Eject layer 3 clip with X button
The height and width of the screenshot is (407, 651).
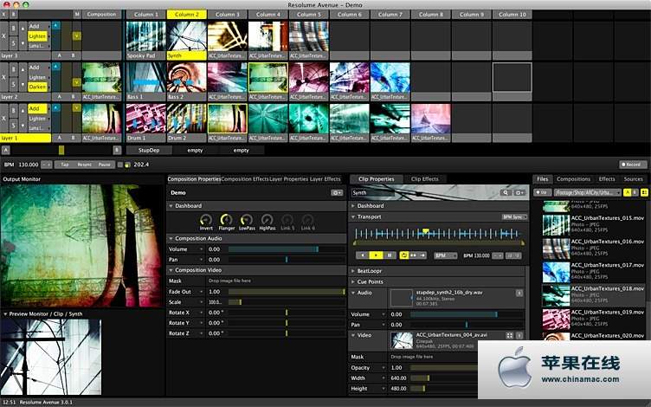click(x=3, y=36)
